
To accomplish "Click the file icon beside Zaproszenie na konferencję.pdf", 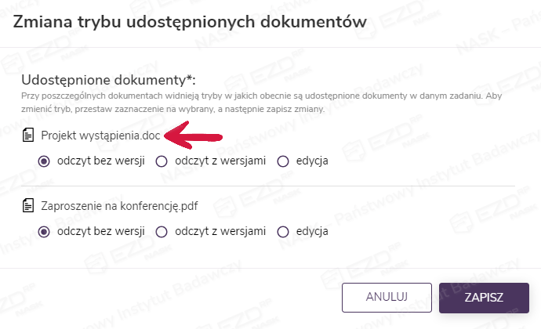I will pyautogui.click(x=29, y=207).
